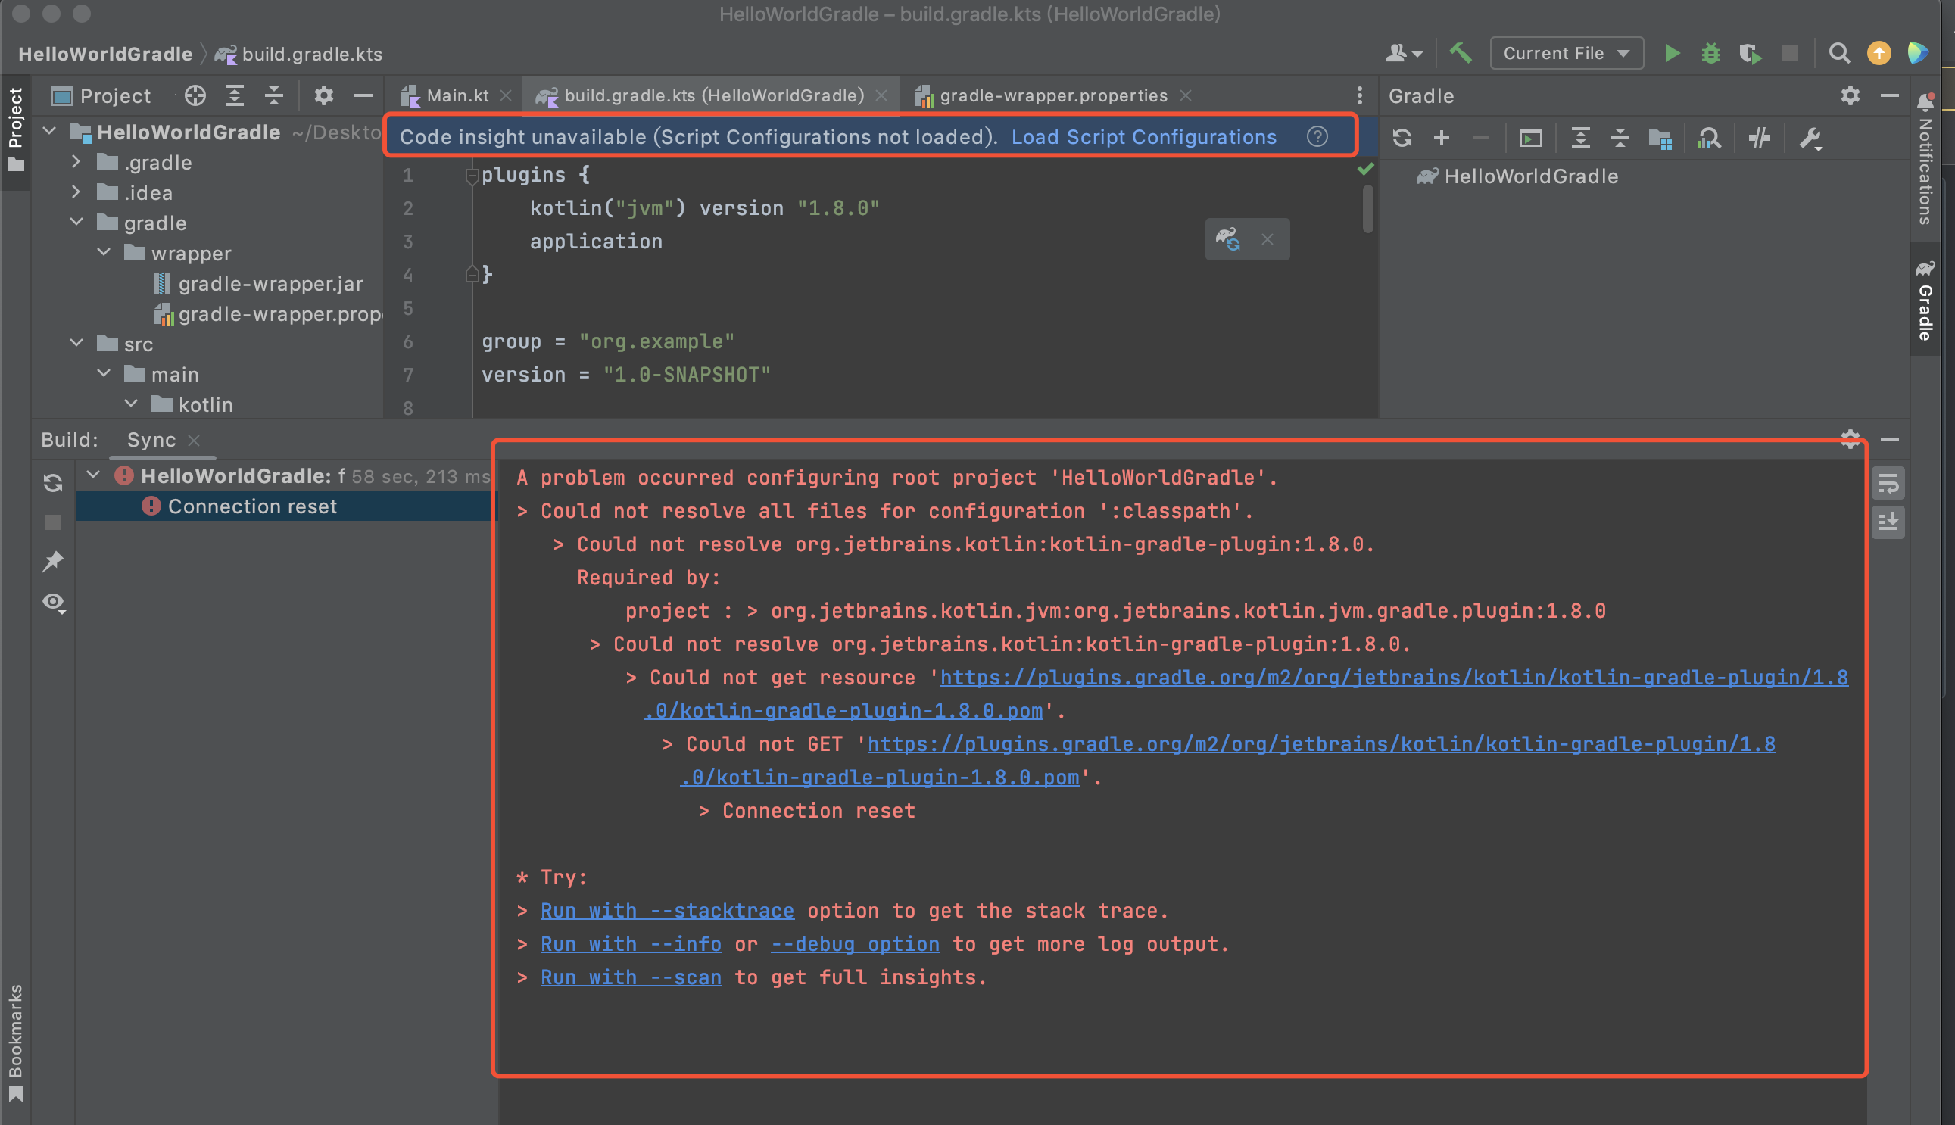The image size is (1955, 1125).
Task: Run the current file with green play icon
Action: click(x=1672, y=53)
